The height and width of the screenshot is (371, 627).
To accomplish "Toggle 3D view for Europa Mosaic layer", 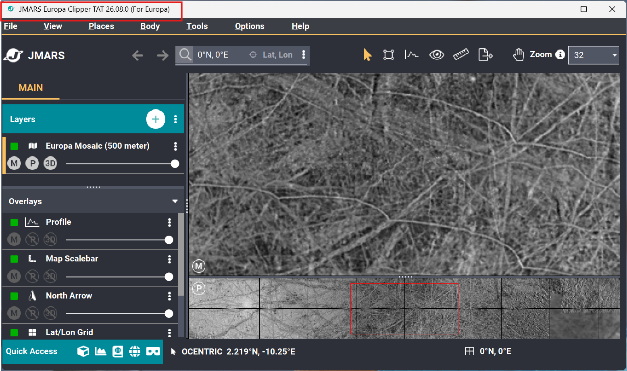I will tap(50, 163).
